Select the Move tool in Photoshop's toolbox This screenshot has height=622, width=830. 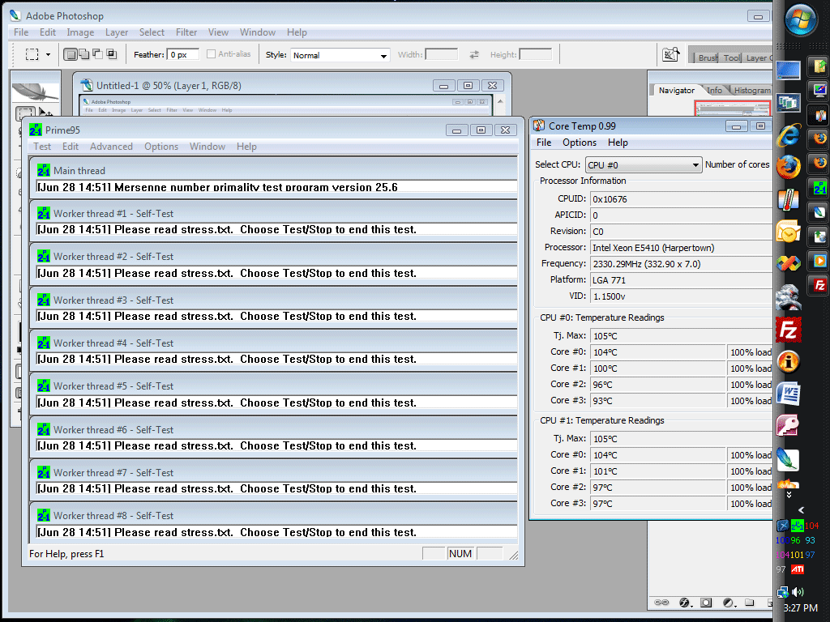[45, 113]
